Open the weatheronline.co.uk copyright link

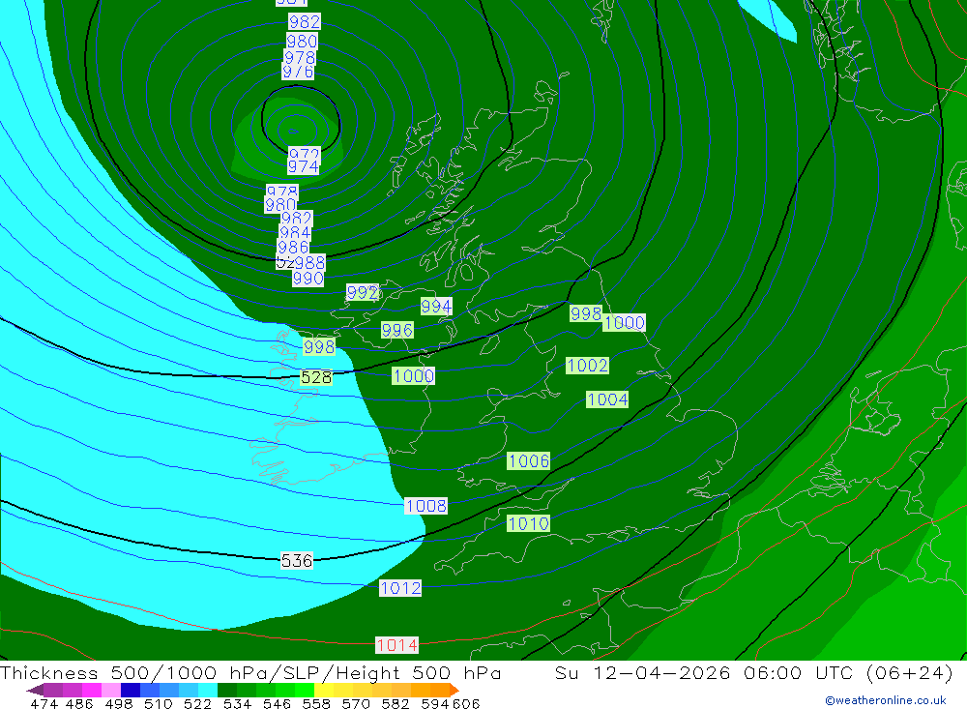pyautogui.click(x=886, y=700)
